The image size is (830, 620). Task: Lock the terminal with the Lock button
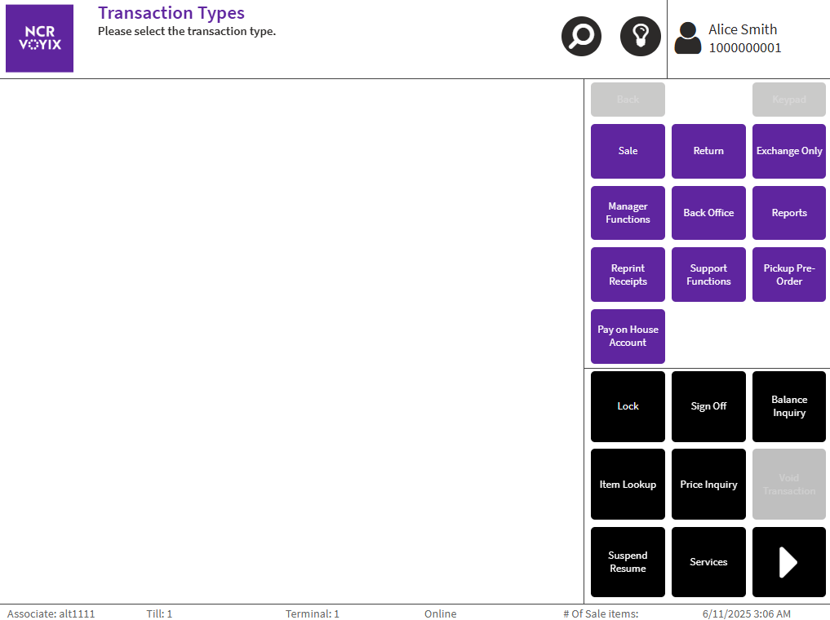[x=628, y=406]
